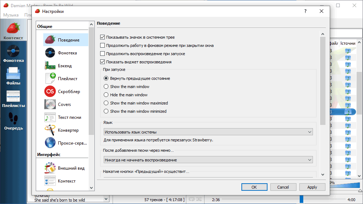Select Show the main window minimized option

click(x=106, y=111)
